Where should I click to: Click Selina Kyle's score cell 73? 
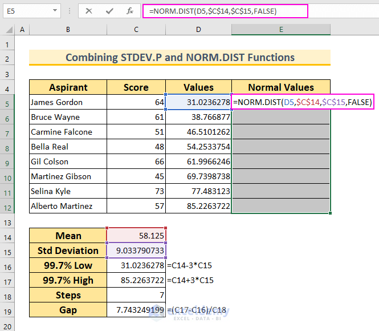coord(136,191)
